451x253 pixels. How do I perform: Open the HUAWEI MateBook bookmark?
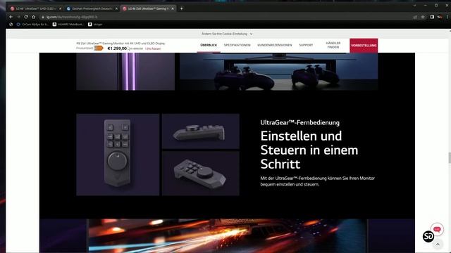[68, 25]
